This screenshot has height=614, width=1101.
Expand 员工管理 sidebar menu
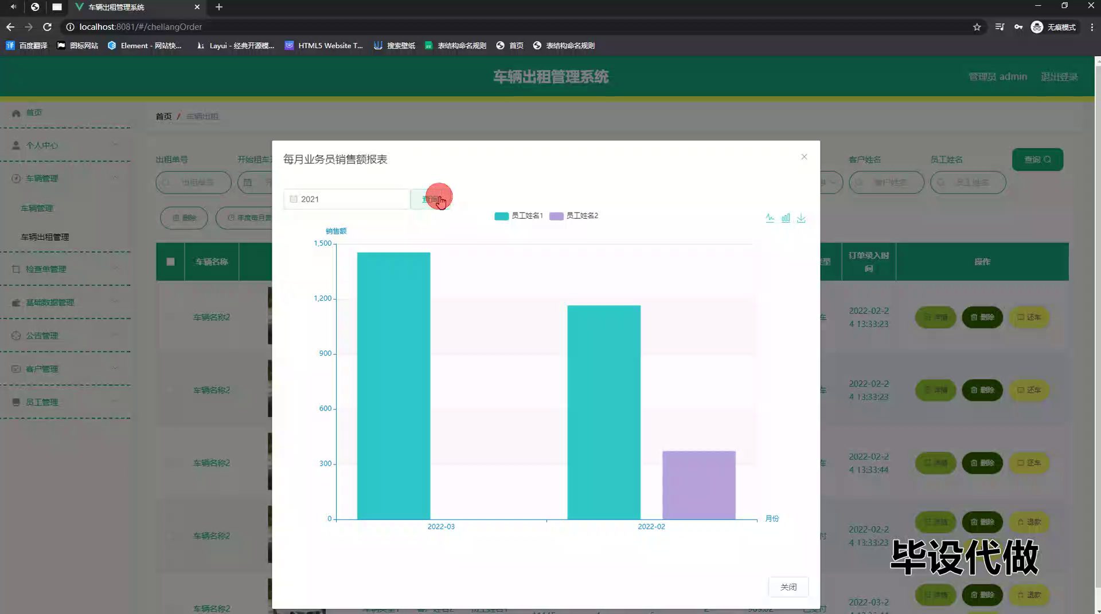click(65, 402)
